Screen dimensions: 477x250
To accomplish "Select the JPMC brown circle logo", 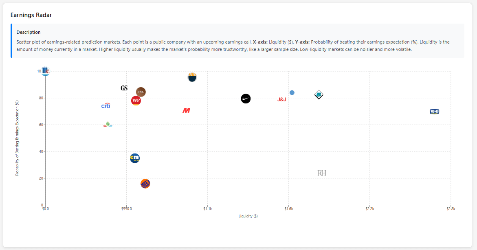I will [141, 92].
